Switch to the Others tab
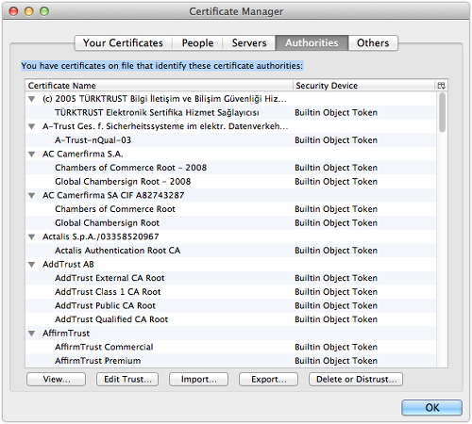The height and width of the screenshot is (424, 472). coord(373,42)
